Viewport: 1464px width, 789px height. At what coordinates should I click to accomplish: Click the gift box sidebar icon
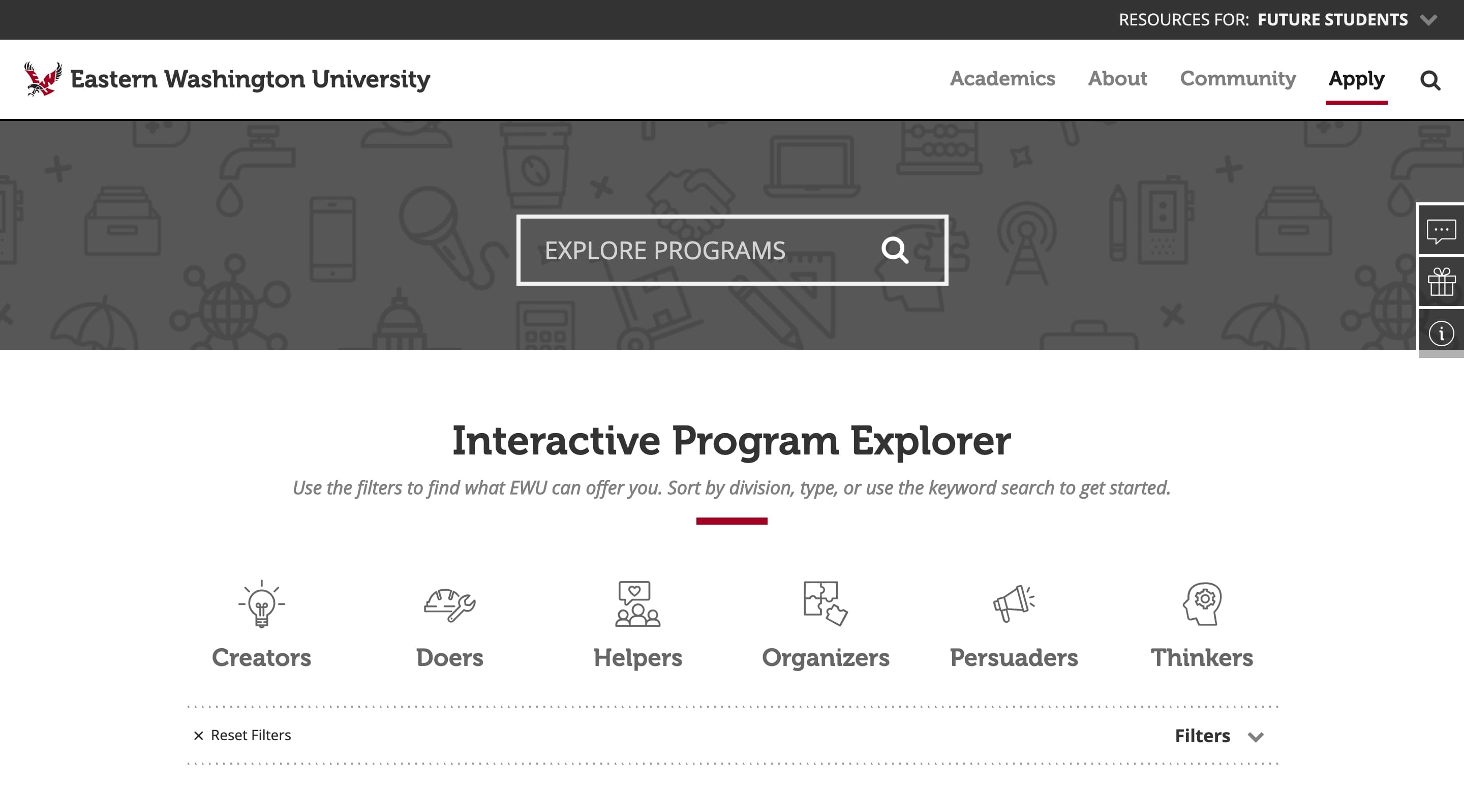click(x=1441, y=282)
